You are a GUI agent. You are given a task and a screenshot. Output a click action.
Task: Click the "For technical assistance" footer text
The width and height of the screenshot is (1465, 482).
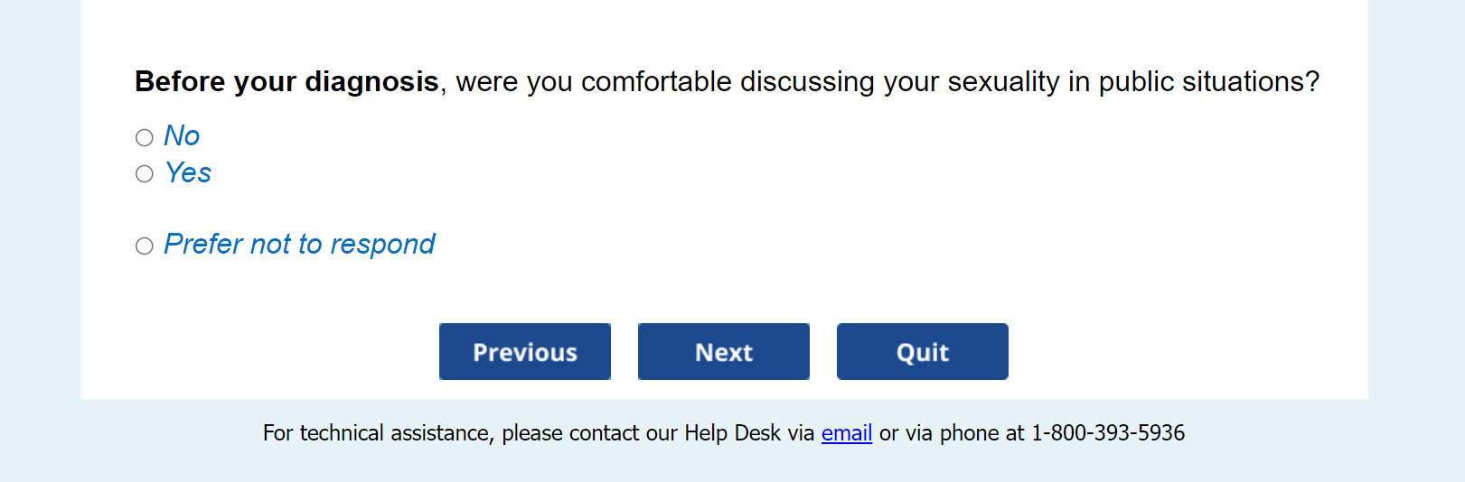tap(377, 433)
